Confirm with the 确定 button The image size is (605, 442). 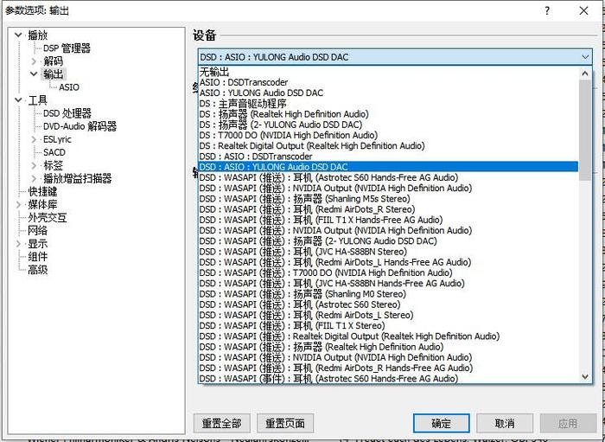(441, 424)
